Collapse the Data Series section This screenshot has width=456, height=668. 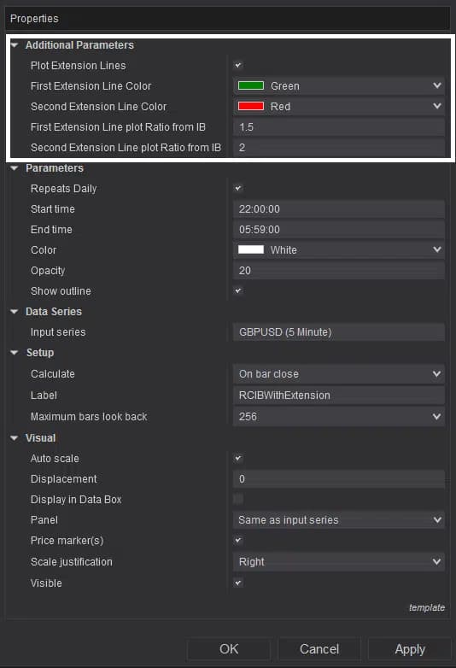[x=15, y=312]
